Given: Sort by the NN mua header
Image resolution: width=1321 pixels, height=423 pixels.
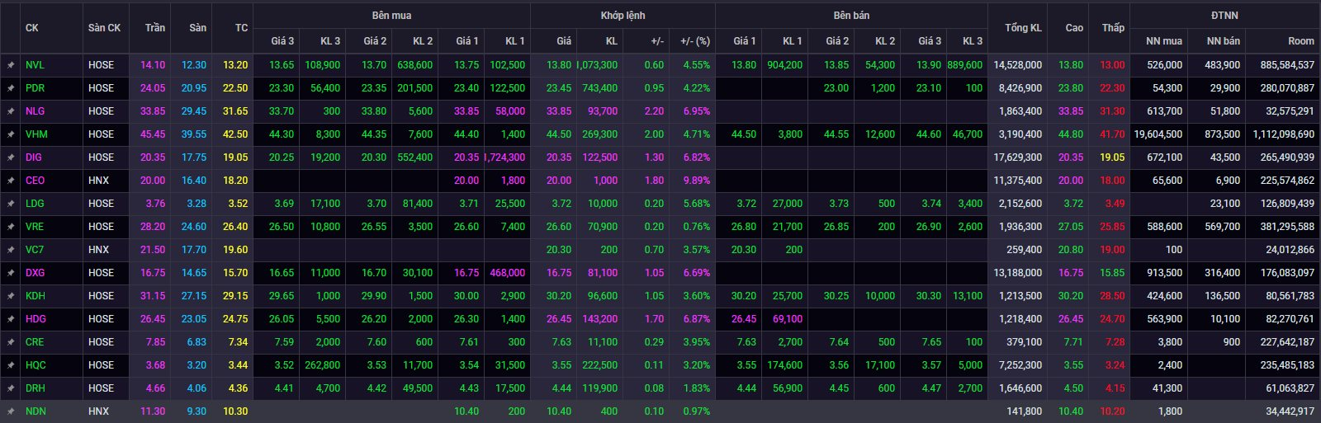Looking at the screenshot, I should (1164, 41).
